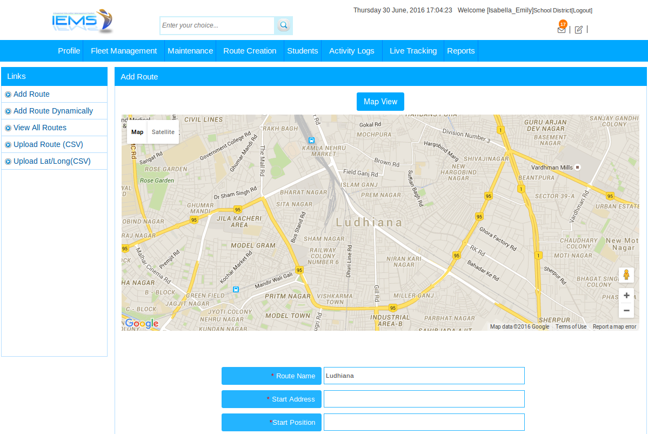Click the IEMS logo
The width and height of the screenshot is (648, 434).
[82, 22]
